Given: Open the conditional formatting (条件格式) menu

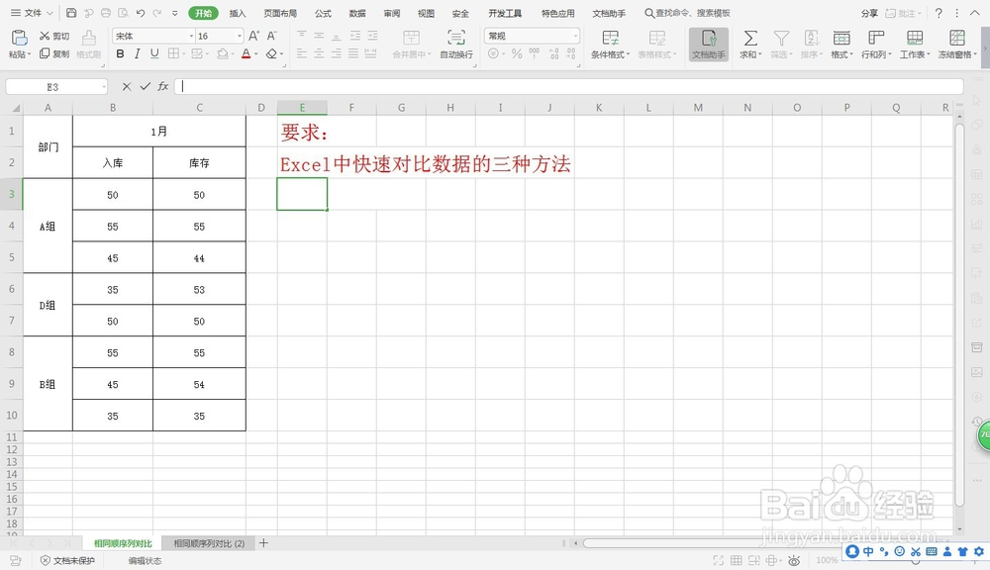Looking at the screenshot, I should click(x=610, y=45).
